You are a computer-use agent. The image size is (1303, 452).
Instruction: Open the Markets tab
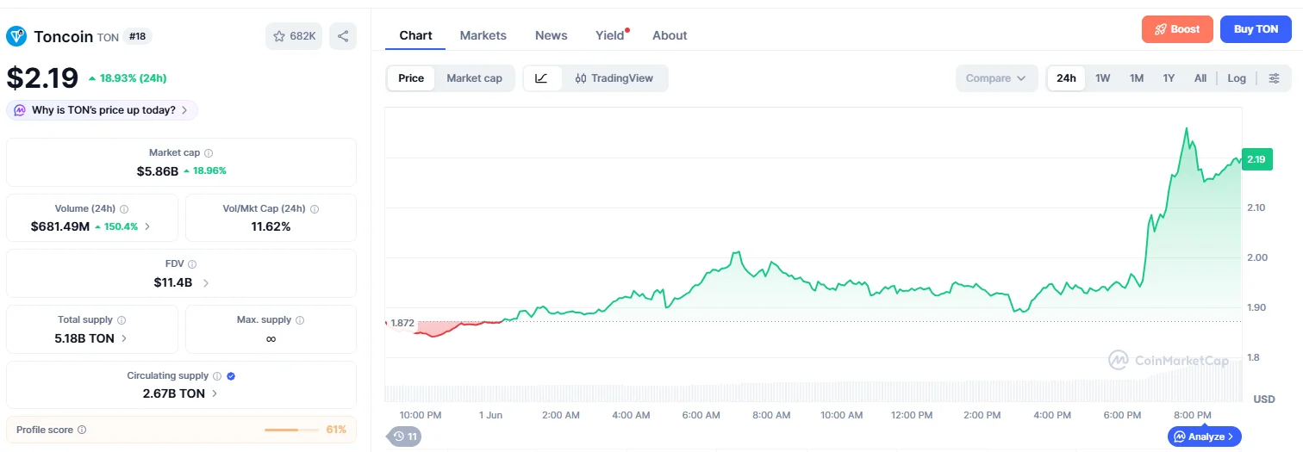click(483, 35)
